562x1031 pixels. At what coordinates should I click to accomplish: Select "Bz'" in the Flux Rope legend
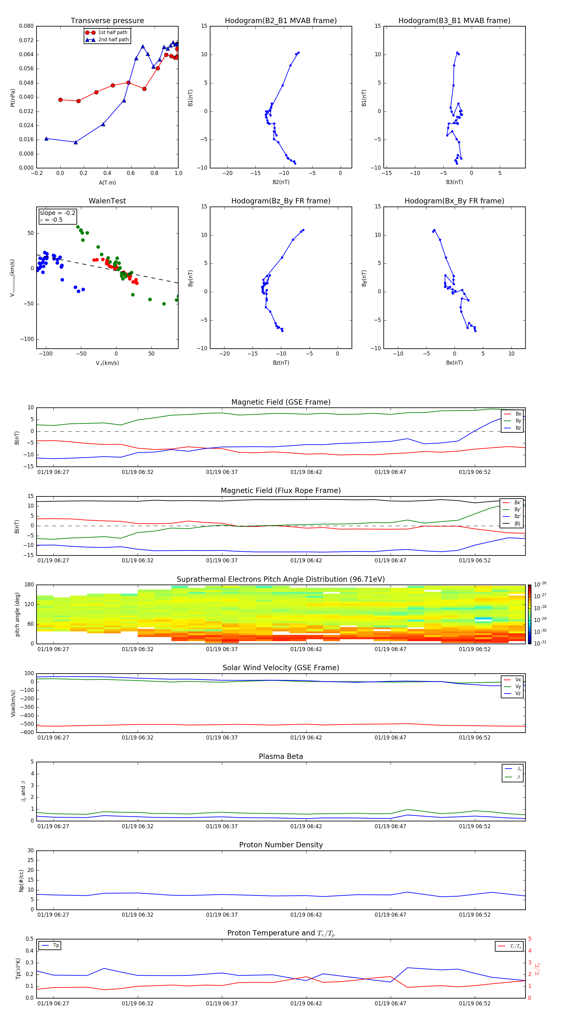pos(512,516)
